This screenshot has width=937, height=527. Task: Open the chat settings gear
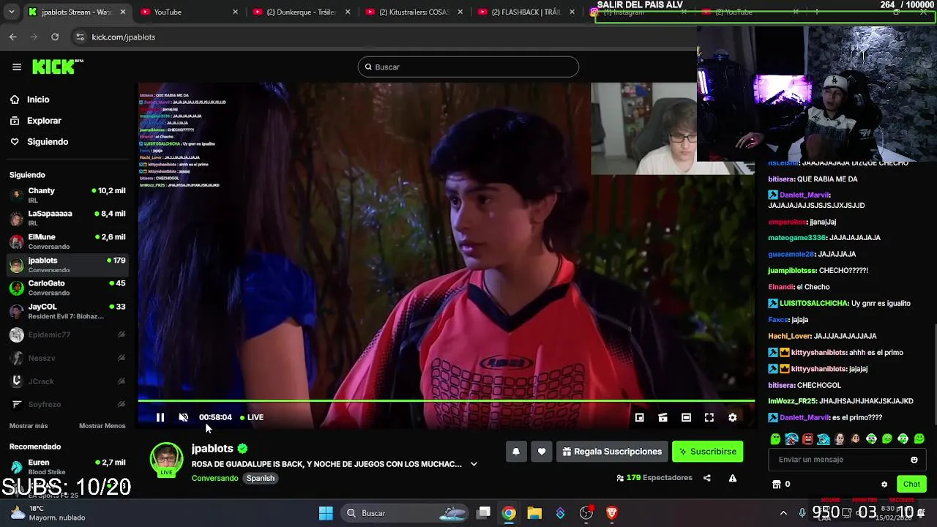tap(884, 484)
